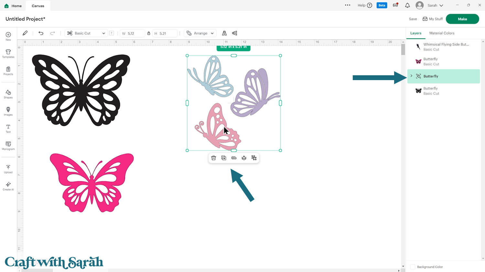Switch to the Home tab
Viewport: 485px width, 272px height.
13,6
